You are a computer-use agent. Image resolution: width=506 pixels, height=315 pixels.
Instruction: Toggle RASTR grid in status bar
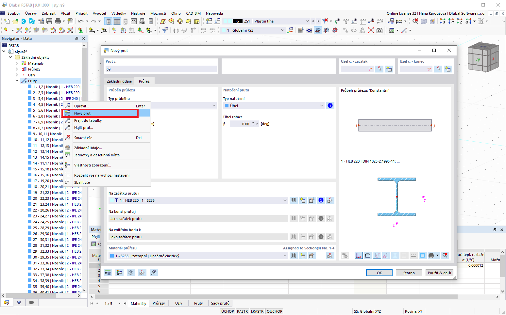[242, 311]
